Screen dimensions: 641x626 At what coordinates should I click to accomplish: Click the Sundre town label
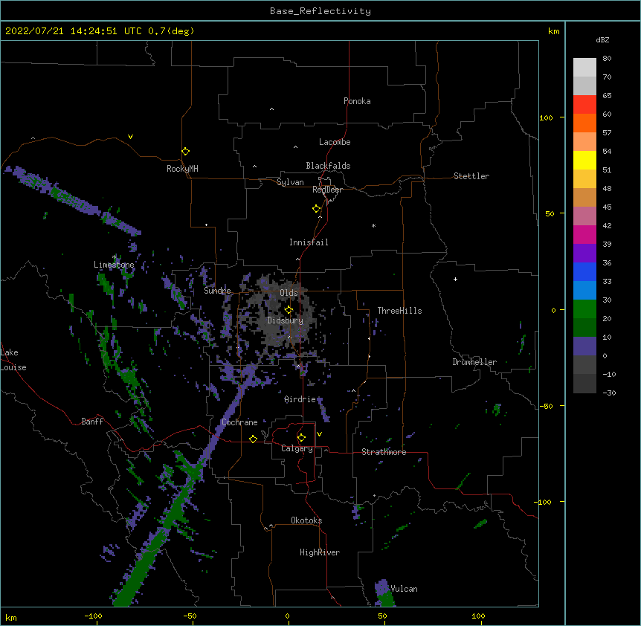(x=217, y=291)
